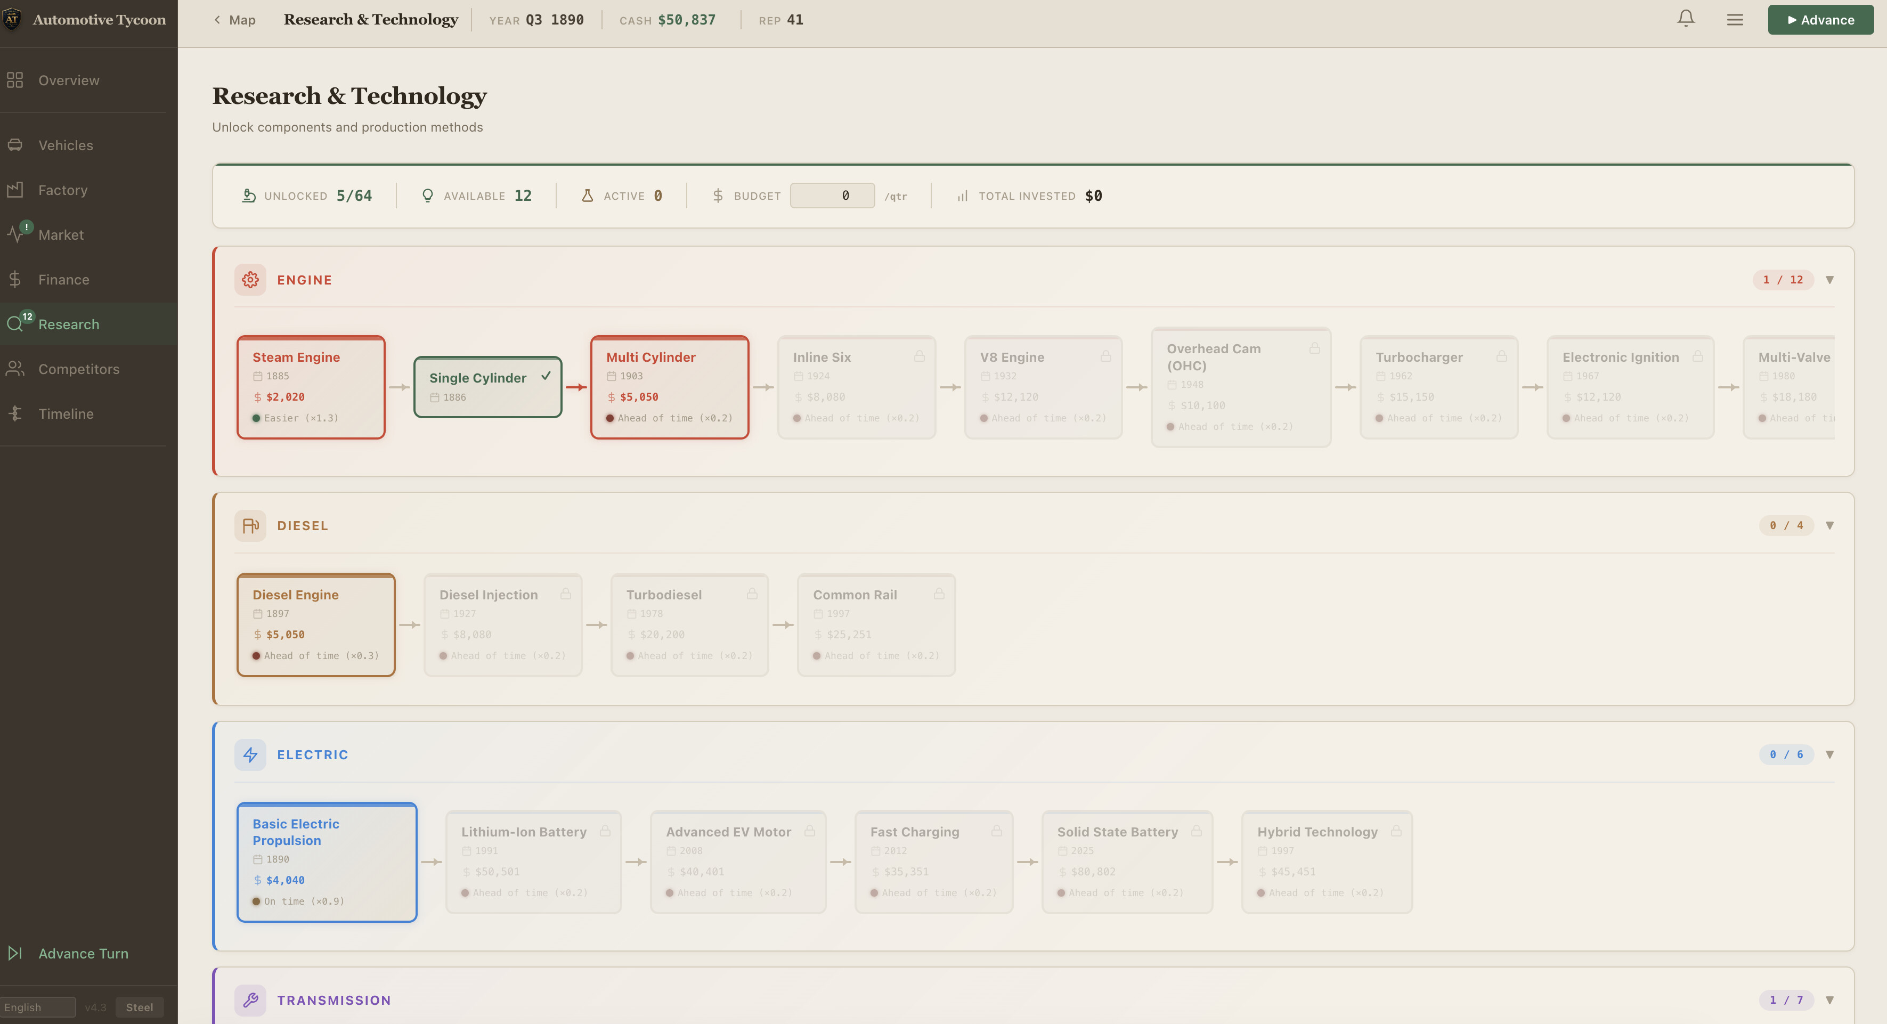Open the notifications bell
Screen dimensions: 1887x1024
pos(1686,19)
